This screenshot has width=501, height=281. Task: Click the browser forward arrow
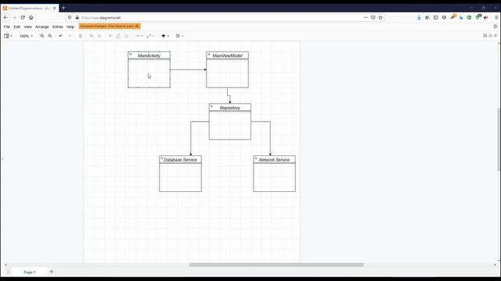pos(14,17)
